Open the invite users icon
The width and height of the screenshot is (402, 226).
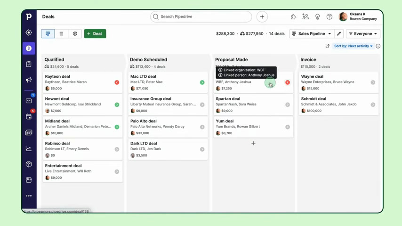306,16
